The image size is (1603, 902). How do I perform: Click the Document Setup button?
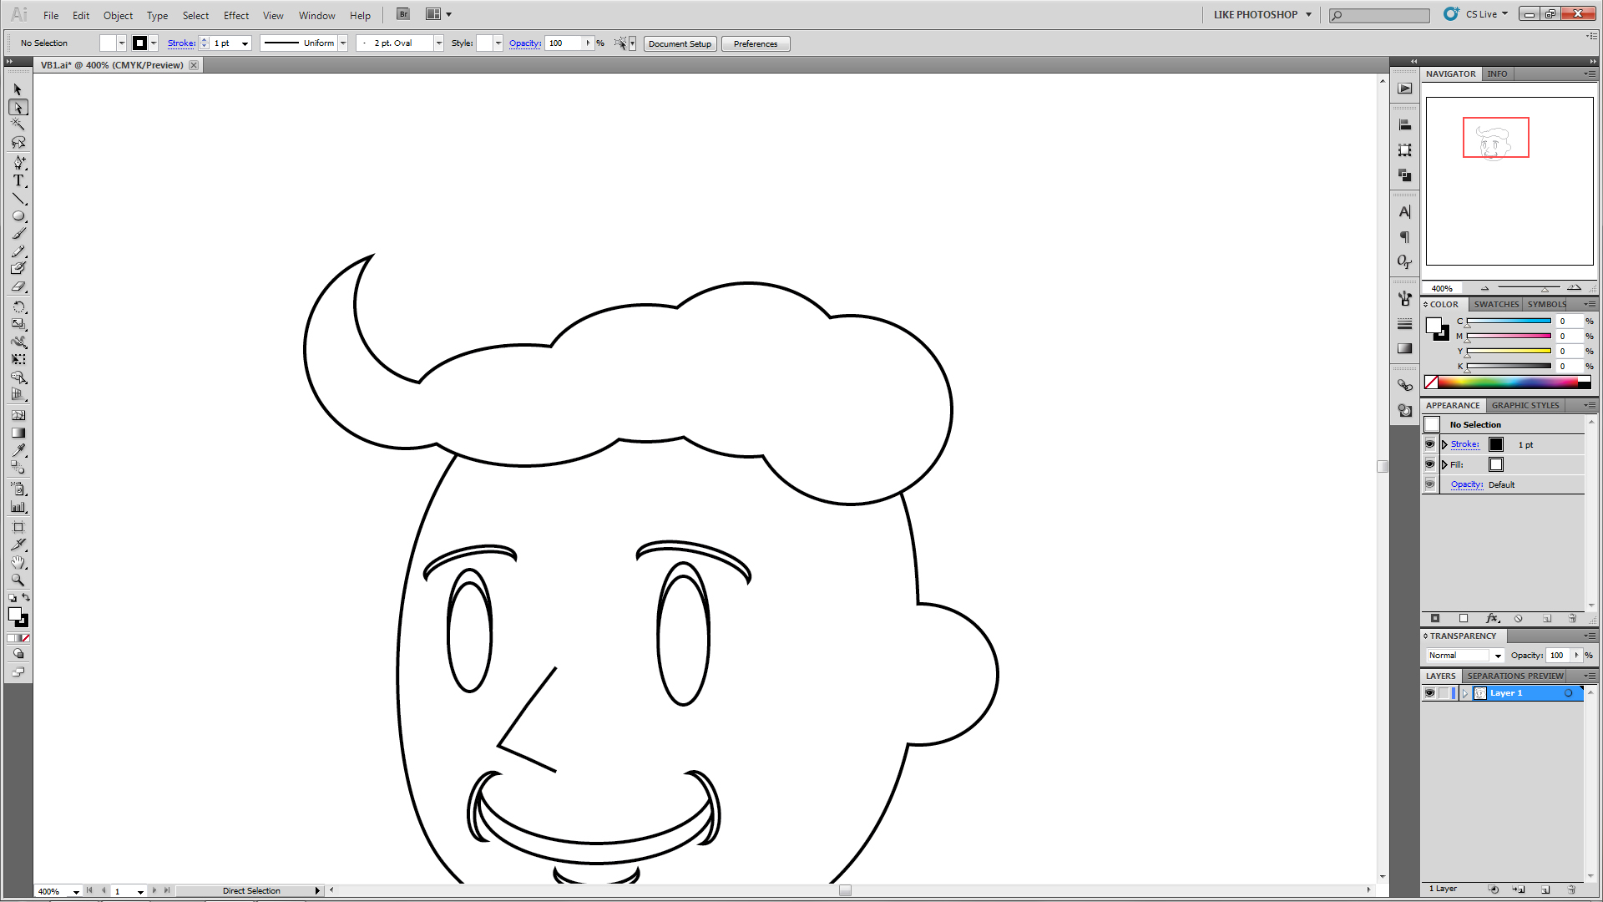[680, 43]
